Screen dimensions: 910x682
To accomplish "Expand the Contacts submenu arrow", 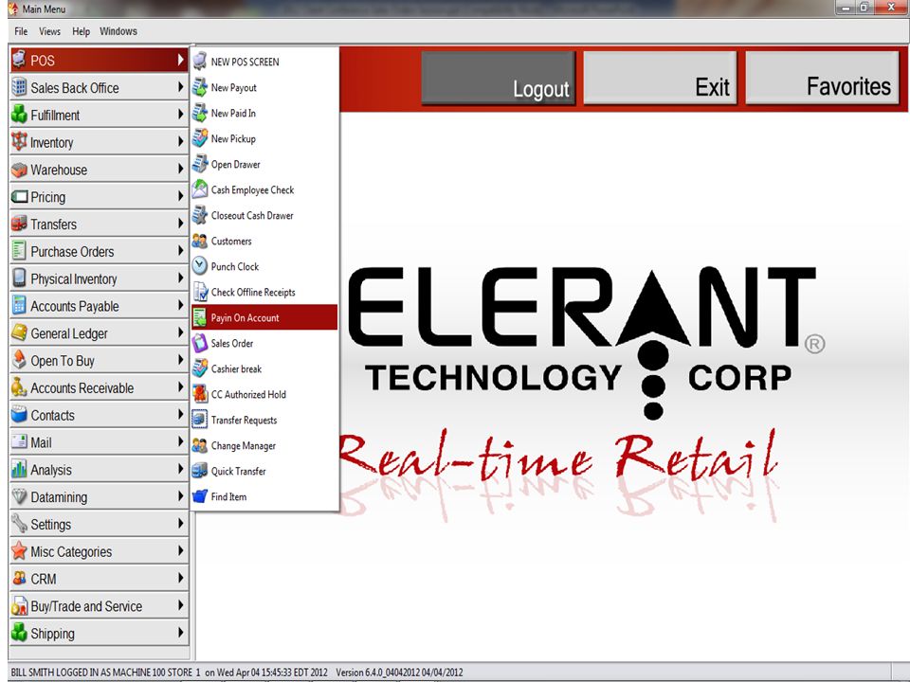I will pos(180,414).
